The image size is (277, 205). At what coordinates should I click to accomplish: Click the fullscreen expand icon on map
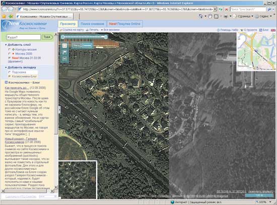pyautogui.click(x=64, y=46)
